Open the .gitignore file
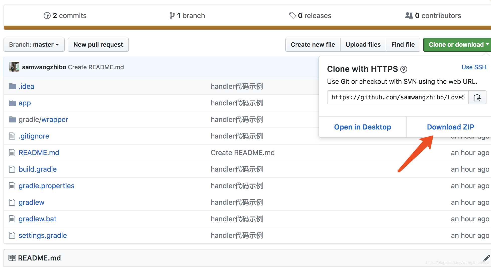The width and height of the screenshot is (491, 267). tap(34, 136)
